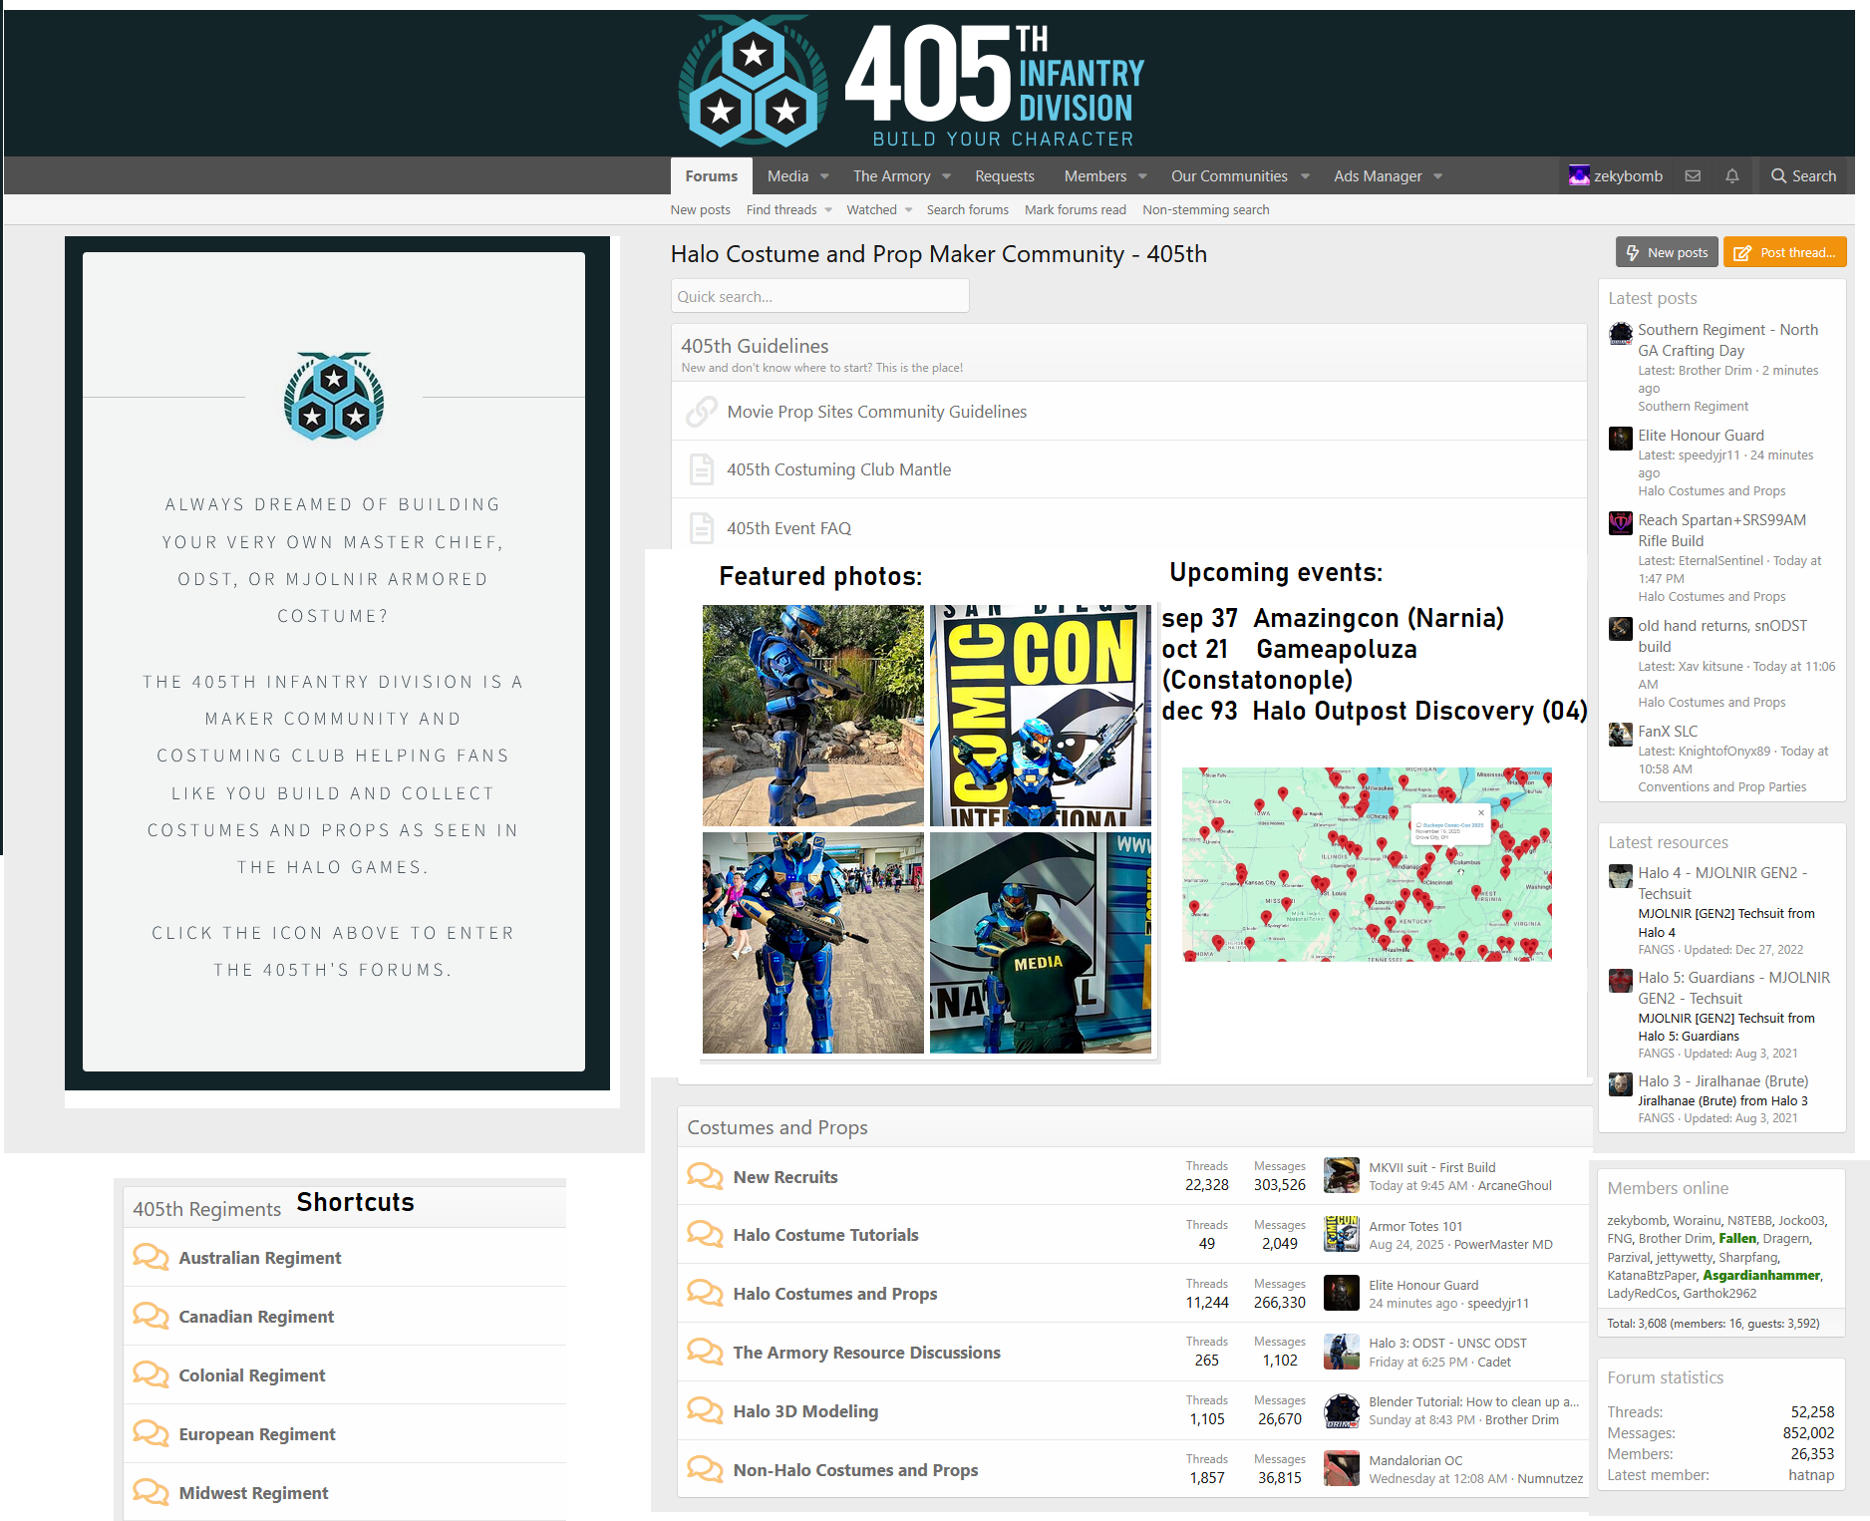Click Mark forums read
This screenshot has width=1870, height=1521.
pyautogui.click(x=1075, y=210)
